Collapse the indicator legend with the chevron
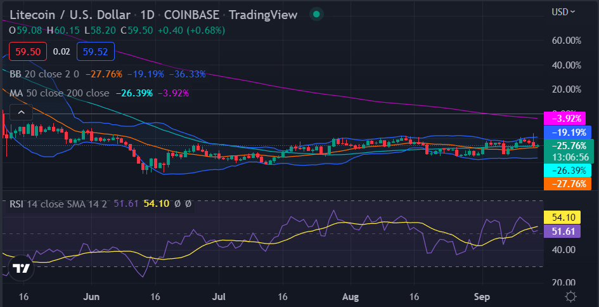Viewport: 599px width, 307px height. click(21, 112)
